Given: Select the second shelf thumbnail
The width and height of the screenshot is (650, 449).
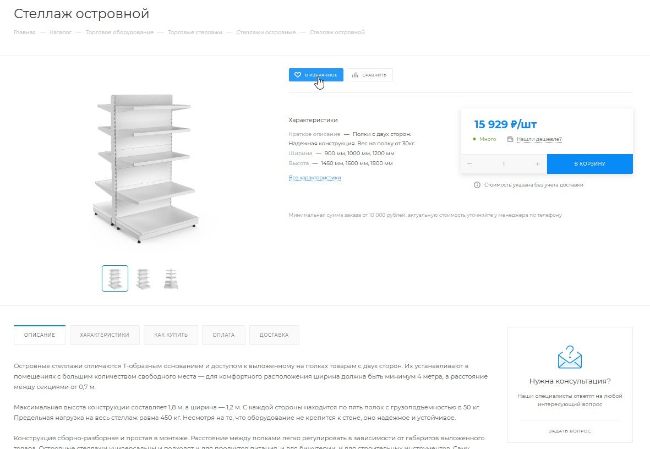Looking at the screenshot, I should tap(143, 278).
